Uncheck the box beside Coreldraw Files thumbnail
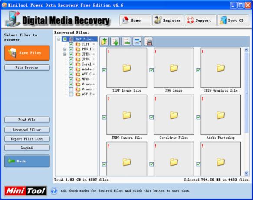 (x=151, y=117)
